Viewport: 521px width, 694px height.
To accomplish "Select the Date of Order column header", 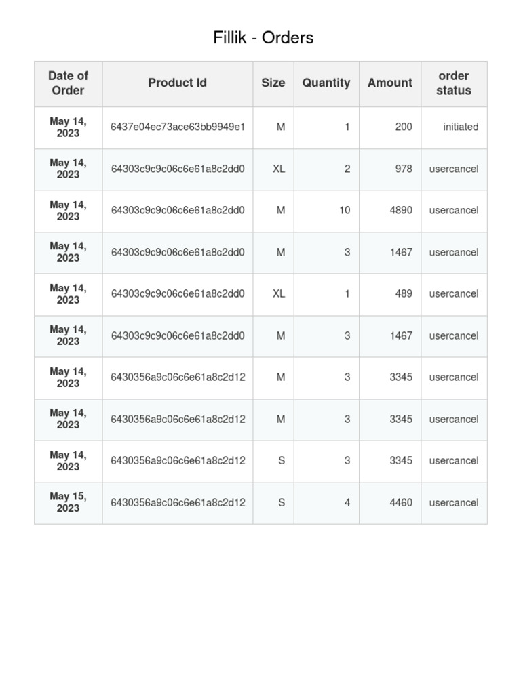I will [69, 83].
